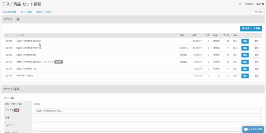Duplicate set 20868 C商品
Viewport: 266px width, 133px height.
(256, 55)
